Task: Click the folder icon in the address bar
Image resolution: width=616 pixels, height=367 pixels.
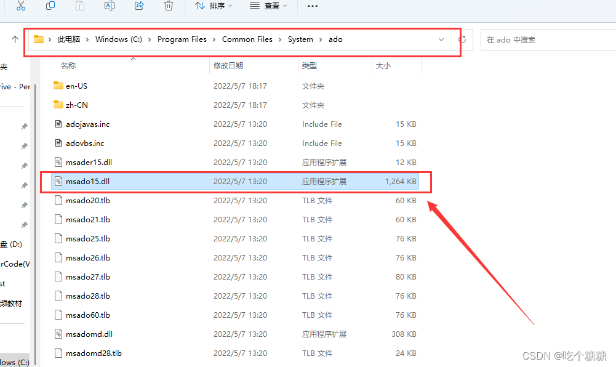Action: pyautogui.click(x=39, y=39)
